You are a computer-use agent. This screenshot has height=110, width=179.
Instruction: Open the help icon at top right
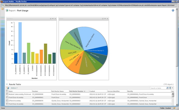pos(173,10)
